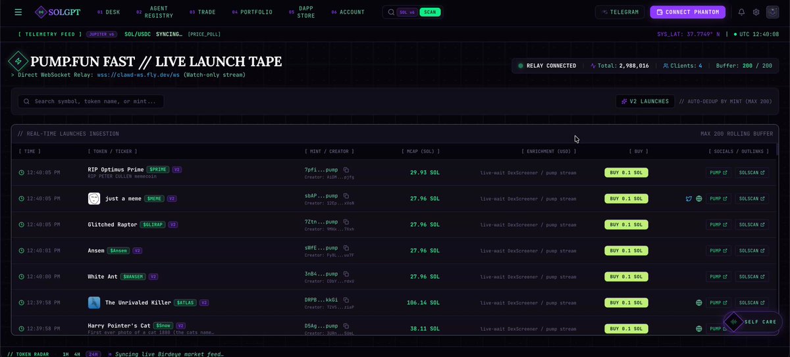
Task: Open SOLSCAN link for The Unrivaled Killer
Action: pyautogui.click(x=752, y=303)
